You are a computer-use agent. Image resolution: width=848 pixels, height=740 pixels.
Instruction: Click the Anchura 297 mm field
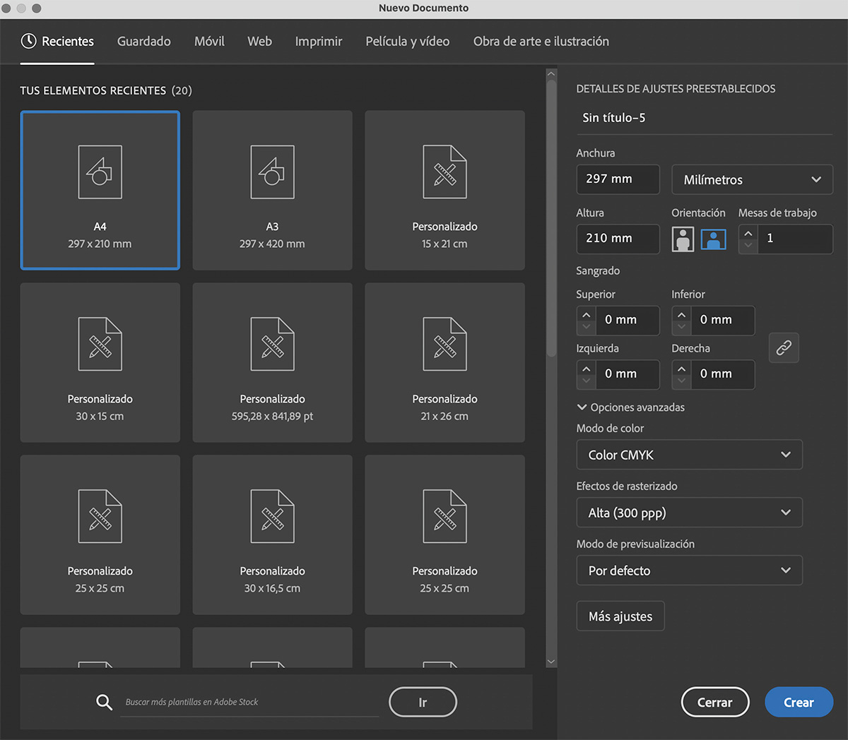618,179
